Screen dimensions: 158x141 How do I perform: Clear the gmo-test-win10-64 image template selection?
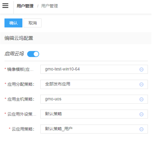point(141,70)
